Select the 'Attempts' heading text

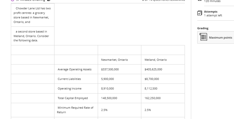click(210, 12)
